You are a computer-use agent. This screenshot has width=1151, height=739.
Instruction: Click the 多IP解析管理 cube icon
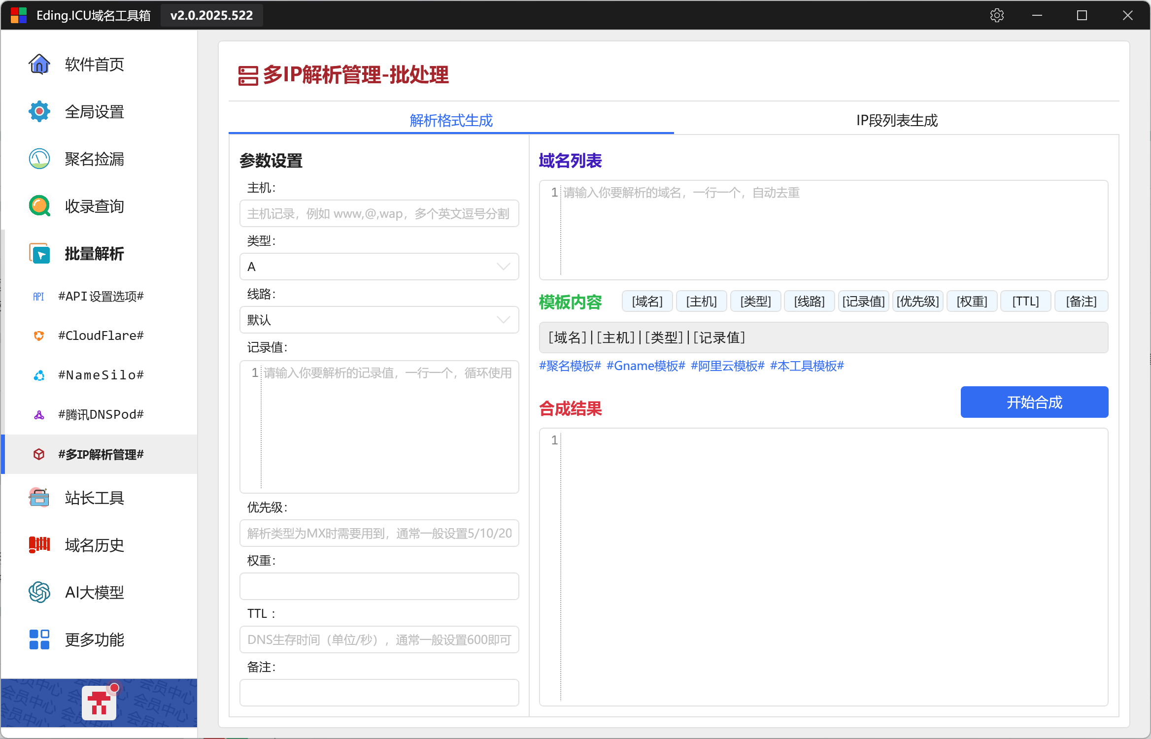click(39, 454)
